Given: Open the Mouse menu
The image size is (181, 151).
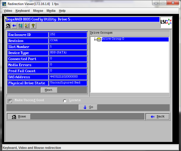Looking at the screenshot, I should click(x=38, y=11).
